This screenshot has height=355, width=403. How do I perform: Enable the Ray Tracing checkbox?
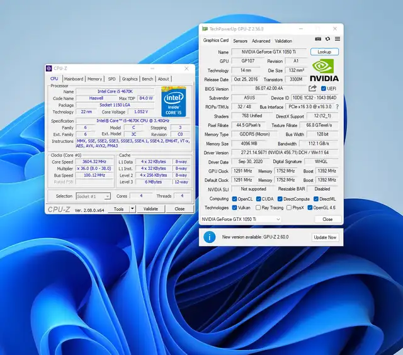[x=258, y=208]
